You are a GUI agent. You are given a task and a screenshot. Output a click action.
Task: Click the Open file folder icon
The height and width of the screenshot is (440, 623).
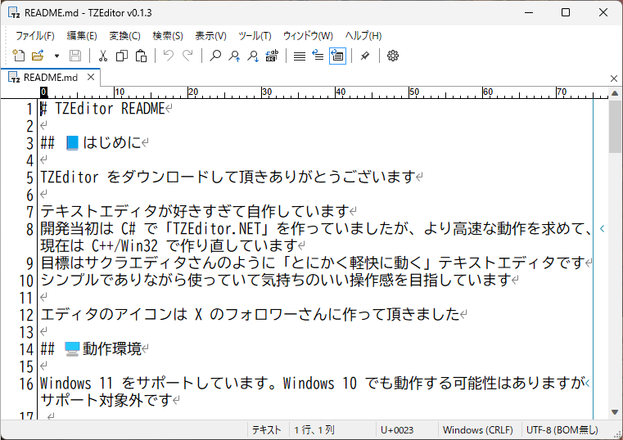[x=38, y=56]
